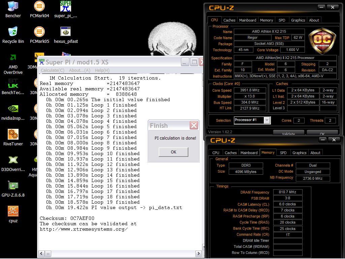Click 'Loop 19 finished' line in Super PI

pyautogui.click(x=93, y=202)
